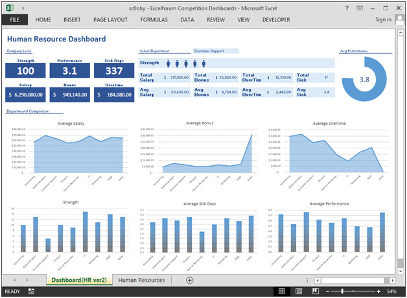Viewport: 407px width, 298px height.
Task: Open the FILE tab
Action: pyautogui.click(x=15, y=19)
